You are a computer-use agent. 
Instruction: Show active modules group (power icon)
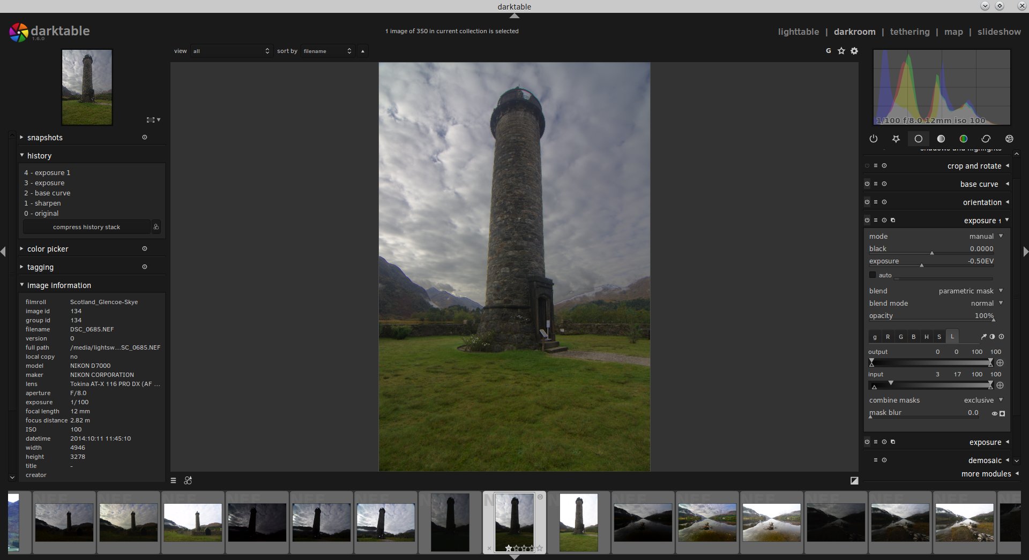(873, 139)
